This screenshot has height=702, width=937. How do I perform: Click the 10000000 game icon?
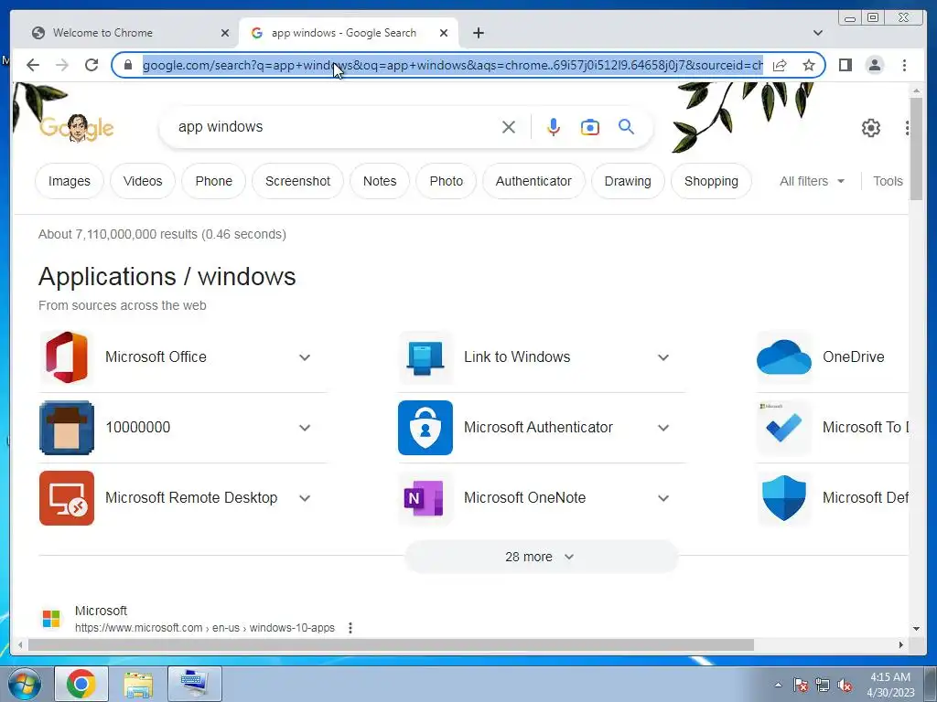66,428
